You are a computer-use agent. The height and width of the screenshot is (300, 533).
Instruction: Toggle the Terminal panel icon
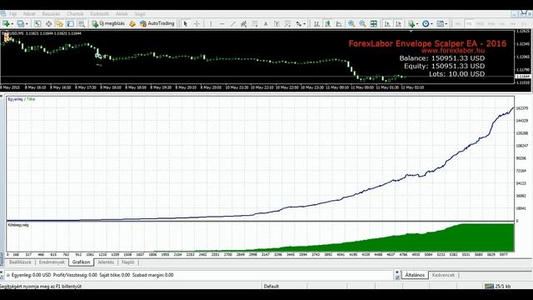pyautogui.click(x=70, y=23)
